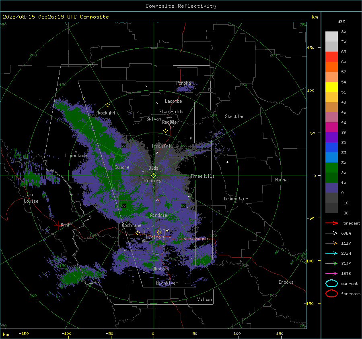Click the -50 tick on the right axis

click(311, 218)
